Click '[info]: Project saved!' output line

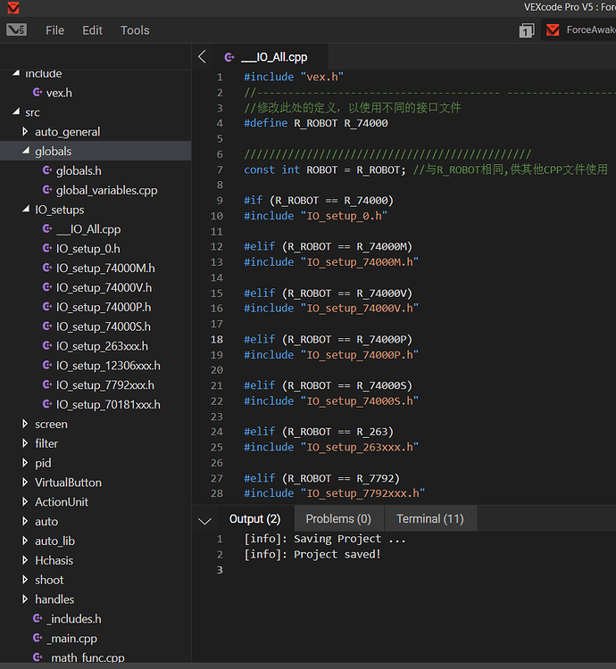click(312, 554)
